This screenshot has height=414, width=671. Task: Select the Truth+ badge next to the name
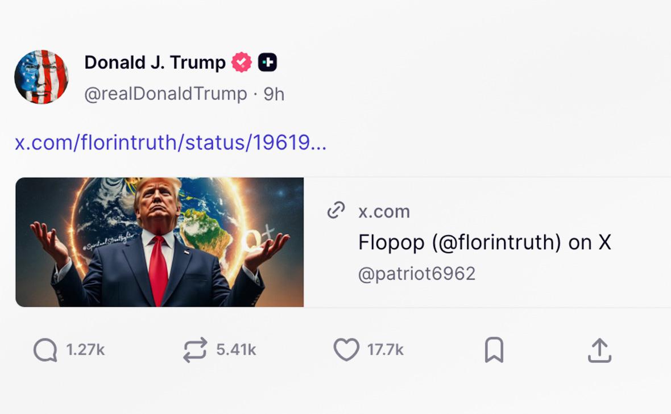coord(266,61)
